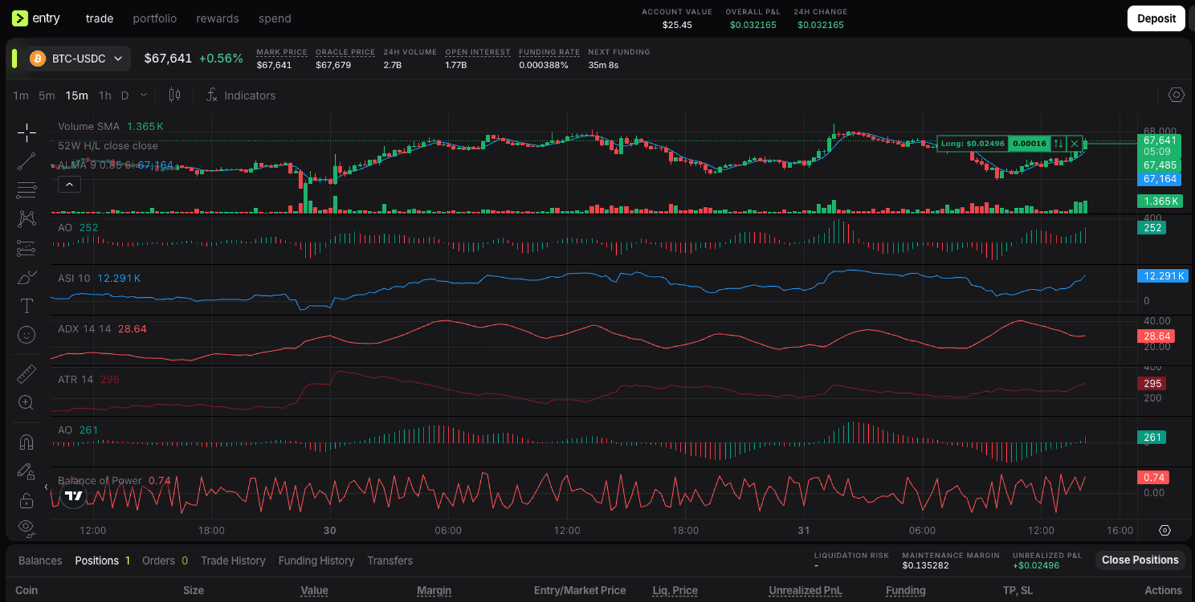1195x602 pixels.
Task: Open the Indicators dialog
Action: (240, 95)
